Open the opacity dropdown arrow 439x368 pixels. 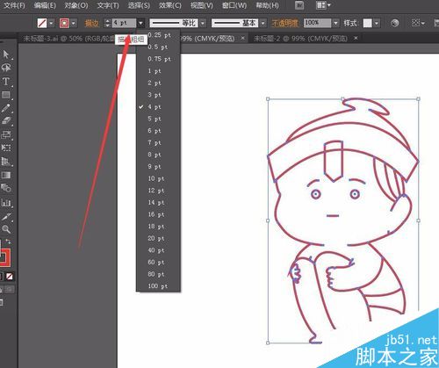[335, 23]
